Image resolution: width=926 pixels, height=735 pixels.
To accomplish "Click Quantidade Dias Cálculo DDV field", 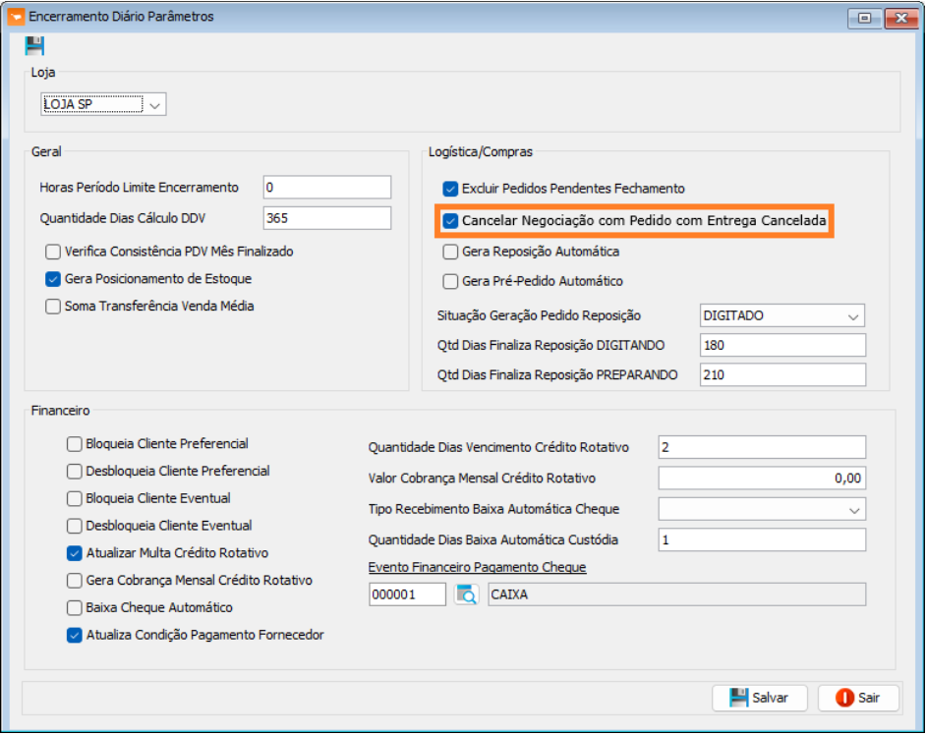I will [x=326, y=218].
